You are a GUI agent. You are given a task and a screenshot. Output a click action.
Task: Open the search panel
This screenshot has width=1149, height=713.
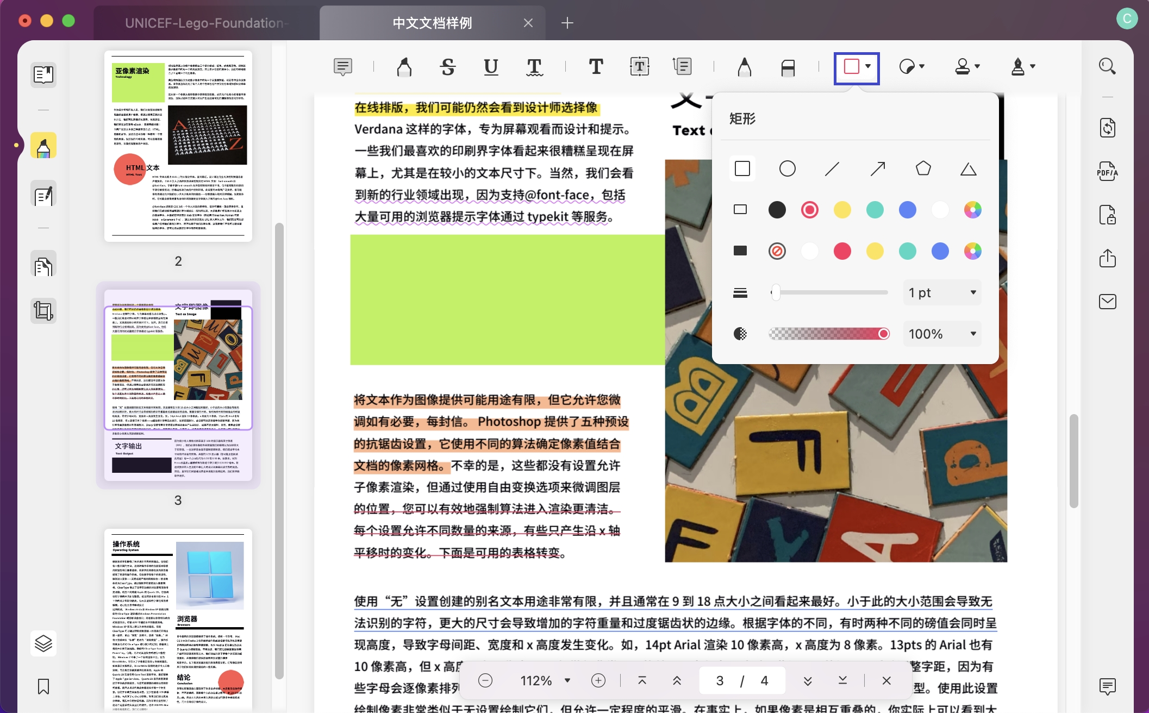[1107, 66]
